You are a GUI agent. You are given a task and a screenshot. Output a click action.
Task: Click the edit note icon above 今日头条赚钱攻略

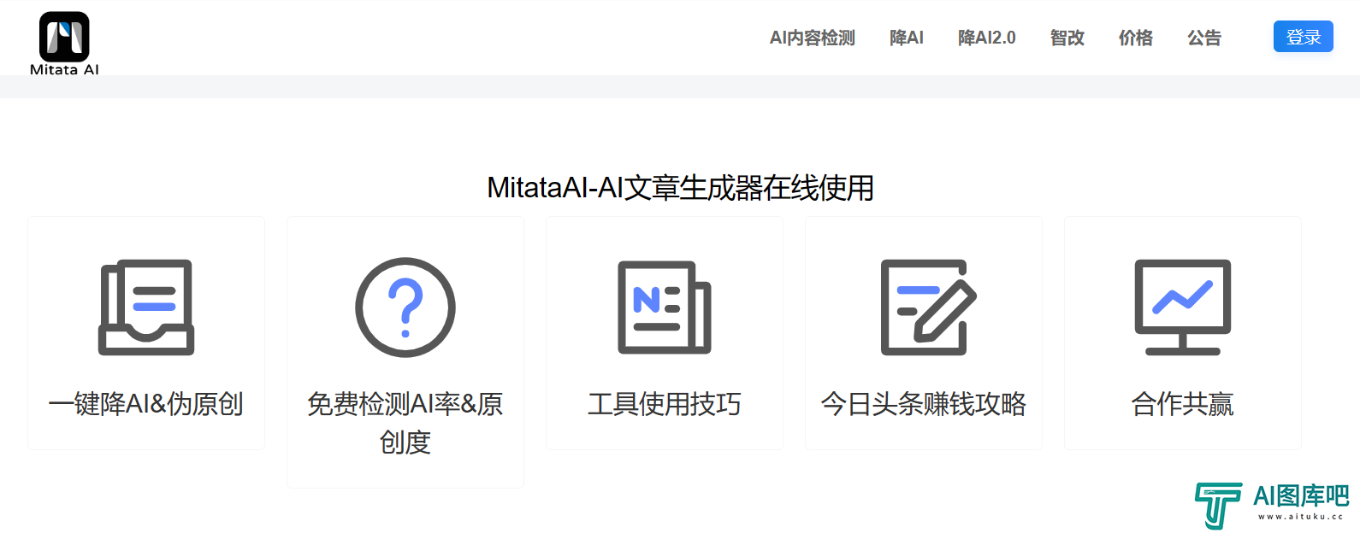[x=928, y=307]
